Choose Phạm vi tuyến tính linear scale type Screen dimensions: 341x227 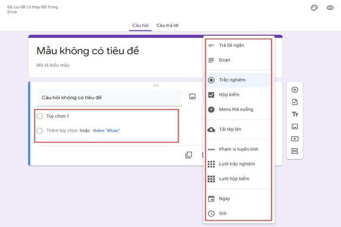coord(239,149)
